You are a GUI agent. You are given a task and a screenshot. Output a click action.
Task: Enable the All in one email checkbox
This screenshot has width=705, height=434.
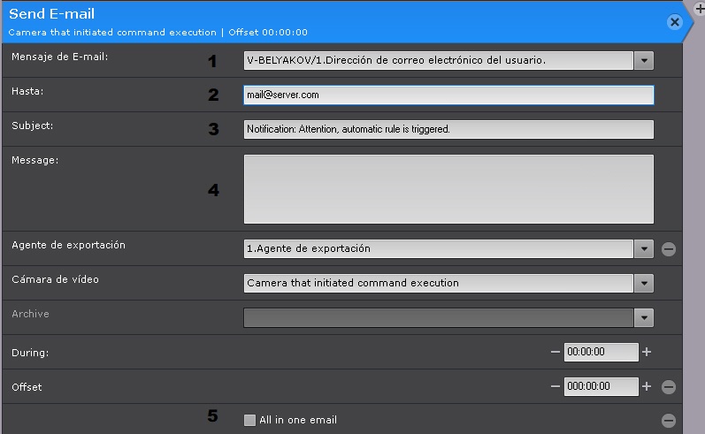pos(250,421)
